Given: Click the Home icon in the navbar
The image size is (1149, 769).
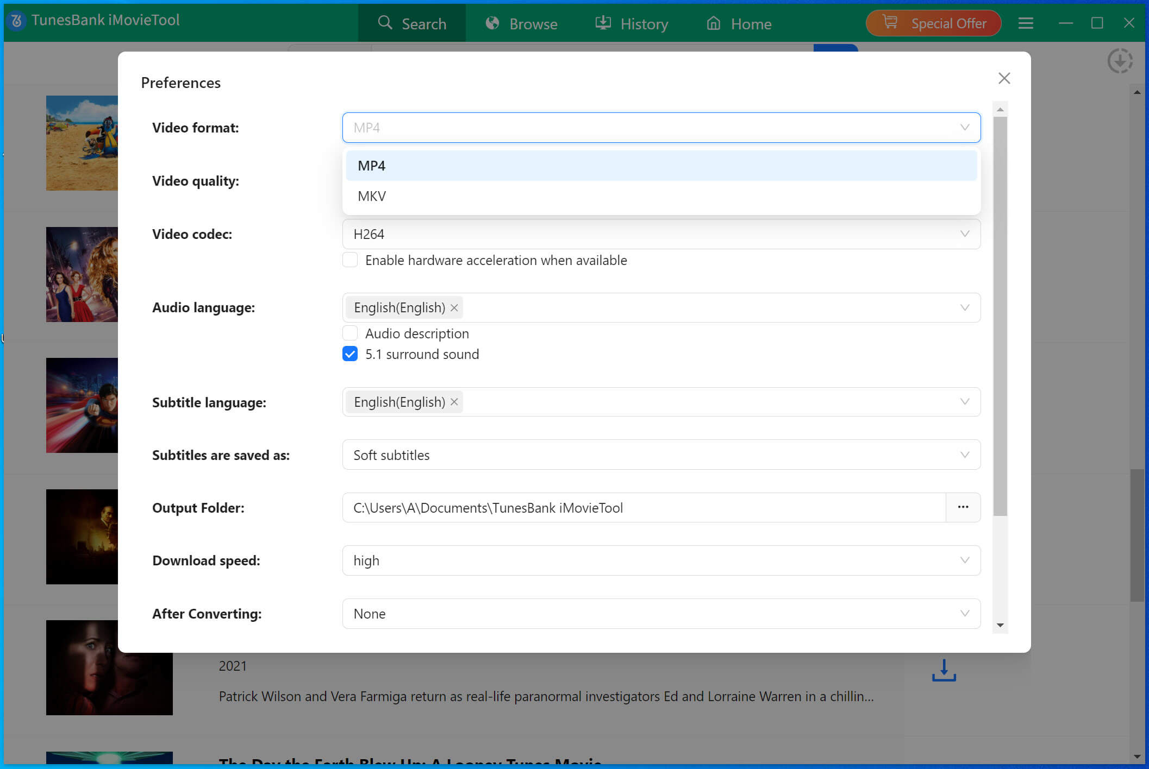Looking at the screenshot, I should (714, 23).
